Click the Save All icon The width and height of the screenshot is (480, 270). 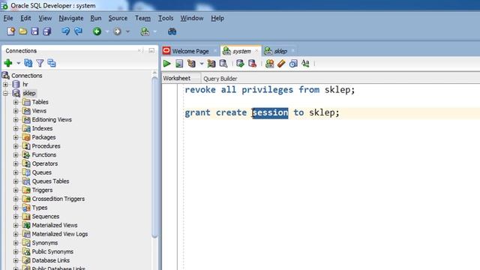[x=46, y=31]
